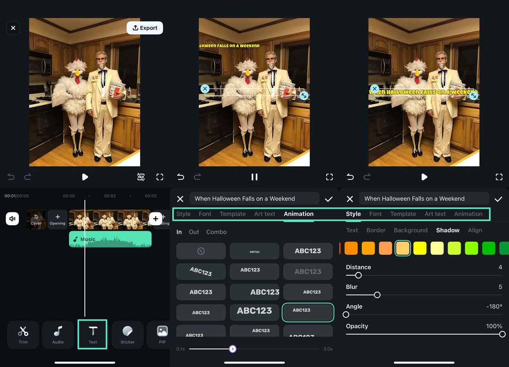Add an Opening clip on the timeline
Viewport: 509px width, 367px height.
tap(58, 219)
